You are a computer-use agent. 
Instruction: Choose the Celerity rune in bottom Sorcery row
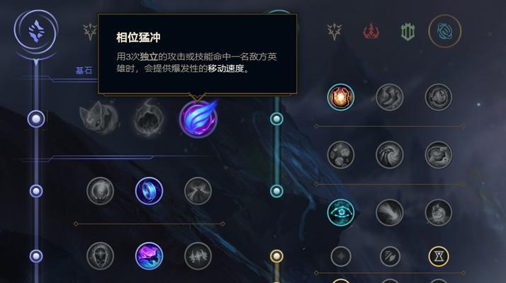(149, 256)
